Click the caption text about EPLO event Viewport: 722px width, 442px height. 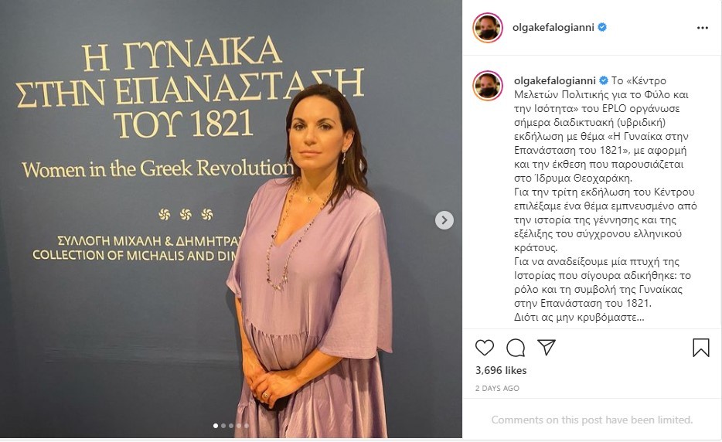(605, 199)
